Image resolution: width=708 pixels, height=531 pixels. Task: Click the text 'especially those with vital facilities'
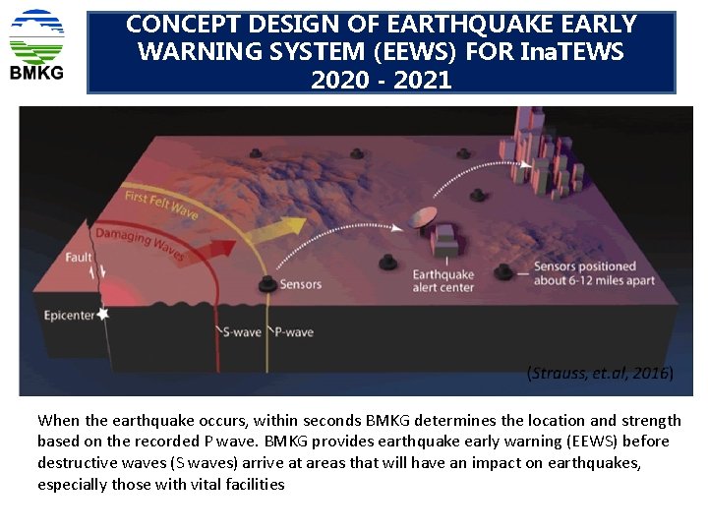[160, 485]
